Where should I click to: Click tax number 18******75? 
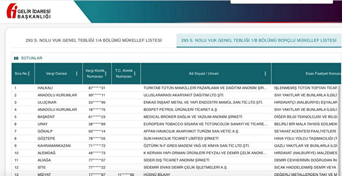(97, 110)
